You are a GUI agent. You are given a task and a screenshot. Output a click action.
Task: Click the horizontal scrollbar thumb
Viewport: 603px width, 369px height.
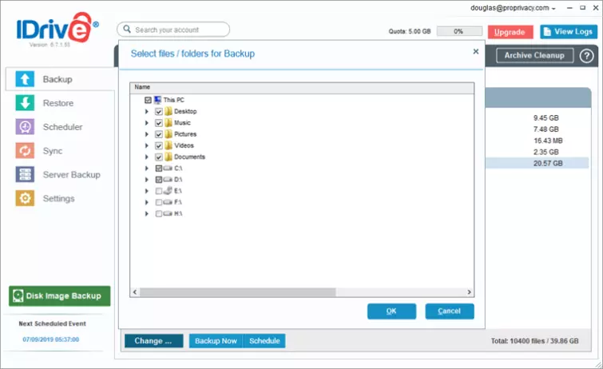click(237, 292)
